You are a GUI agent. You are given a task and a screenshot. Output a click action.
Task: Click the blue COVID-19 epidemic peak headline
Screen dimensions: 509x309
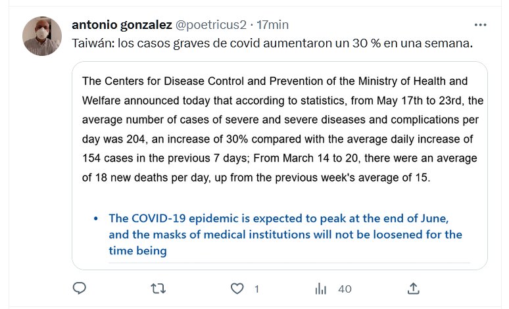point(279,218)
